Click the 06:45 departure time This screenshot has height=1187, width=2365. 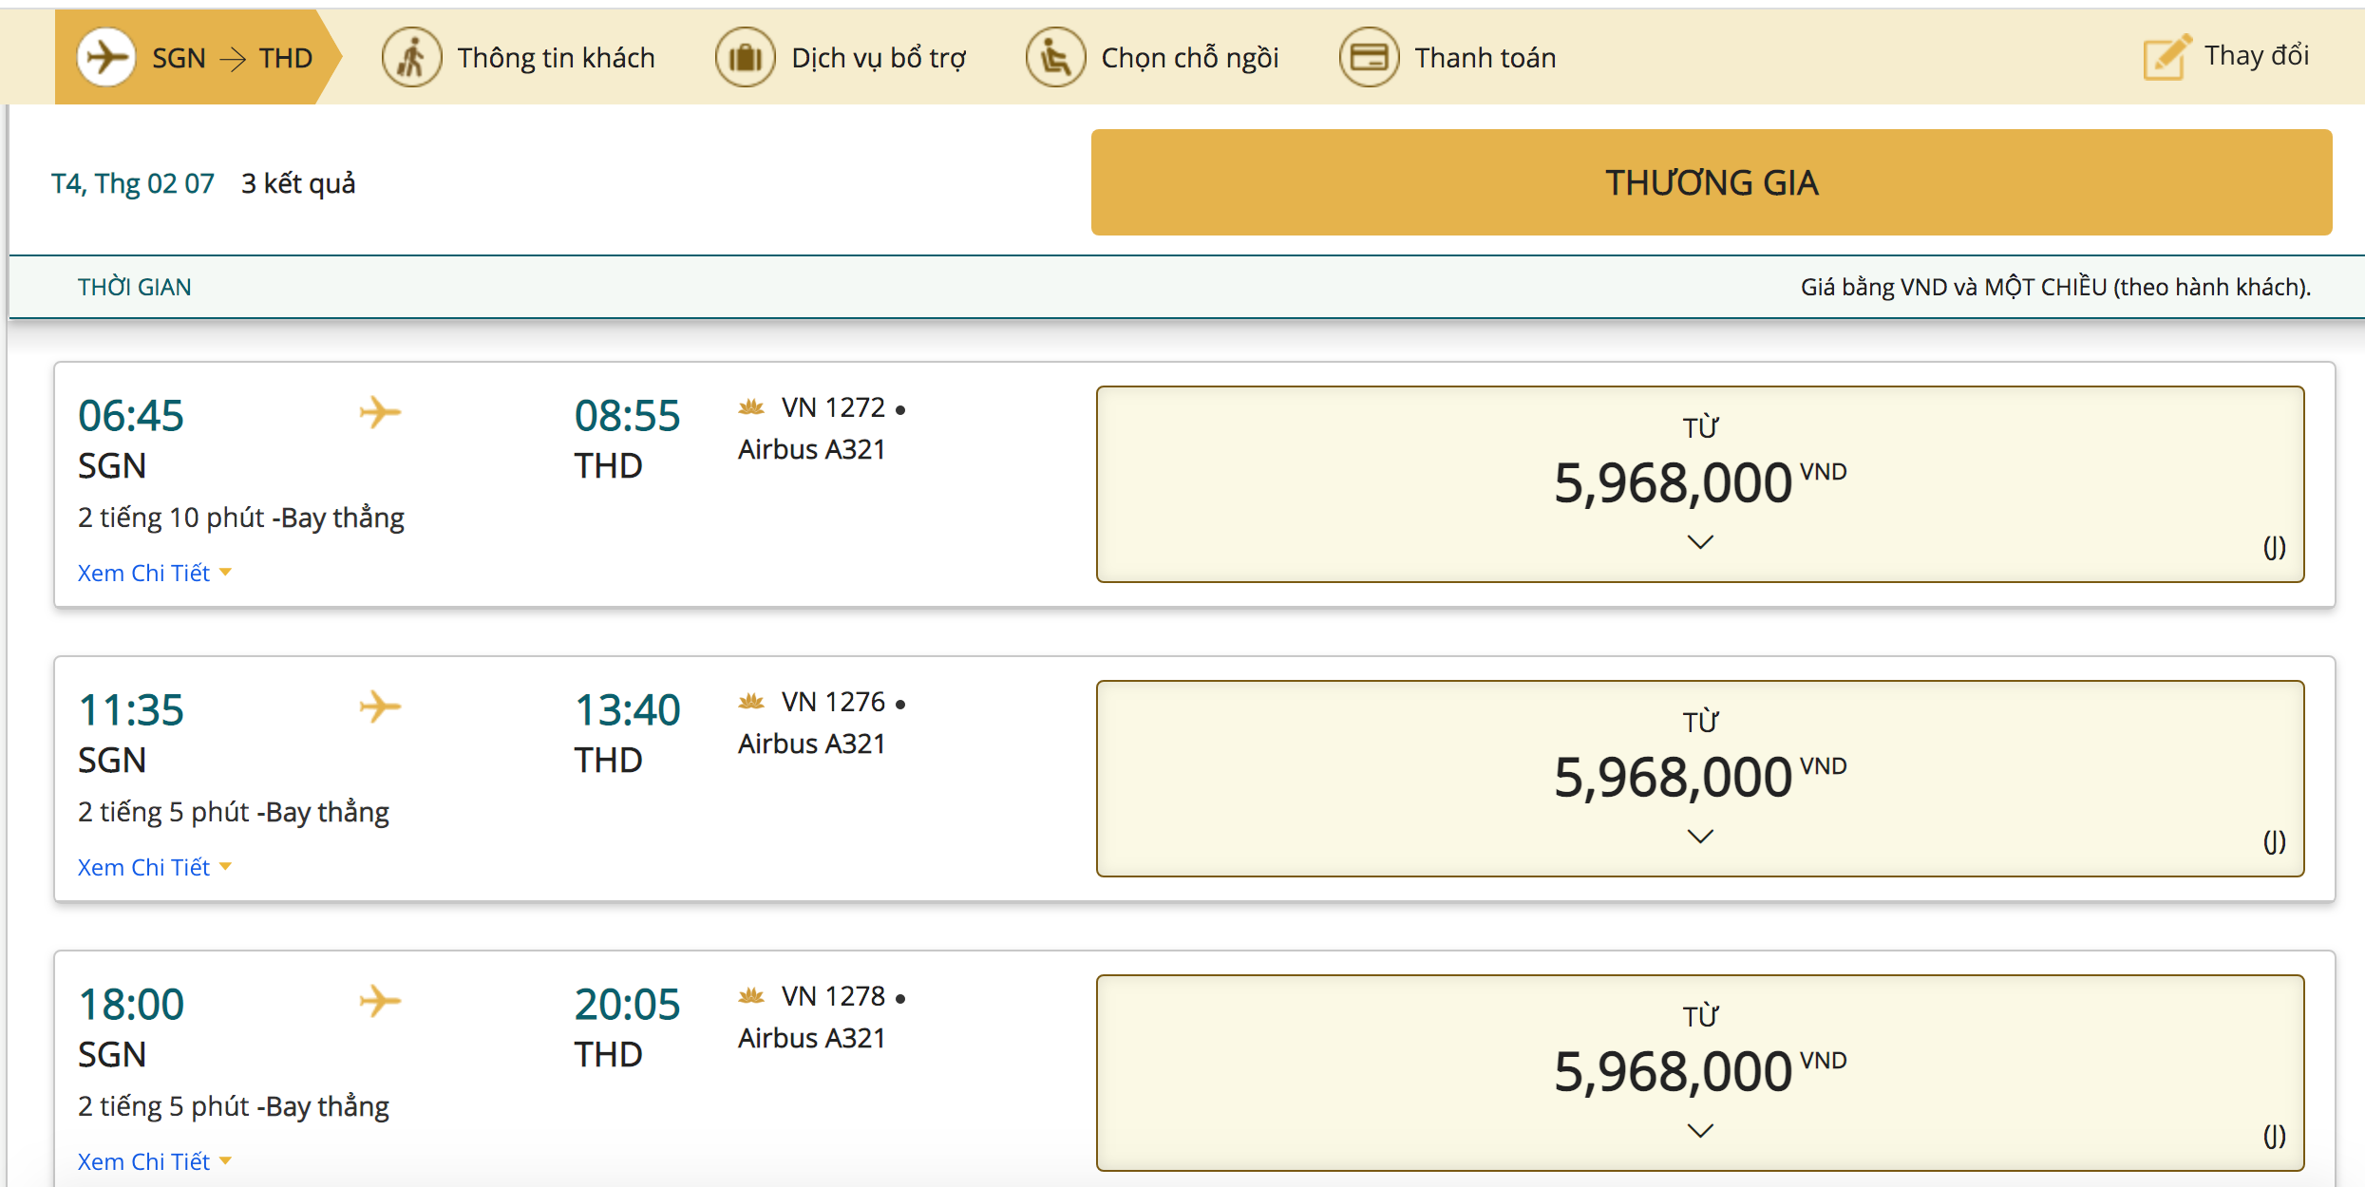click(131, 416)
